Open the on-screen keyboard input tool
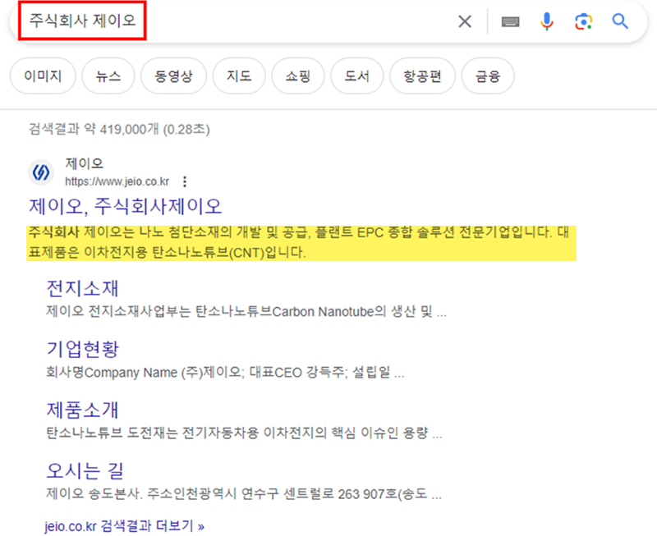 click(510, 22)
